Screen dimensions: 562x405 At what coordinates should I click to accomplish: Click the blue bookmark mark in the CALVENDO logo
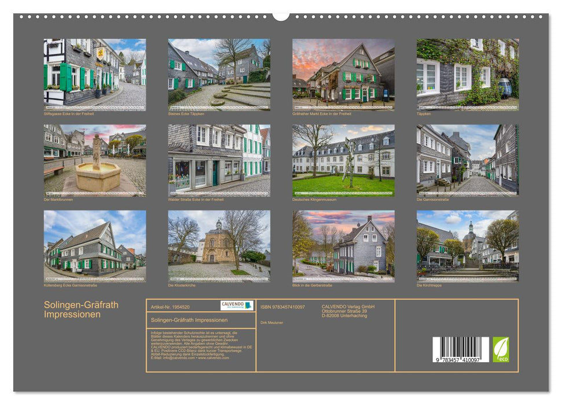coord(247,305)
